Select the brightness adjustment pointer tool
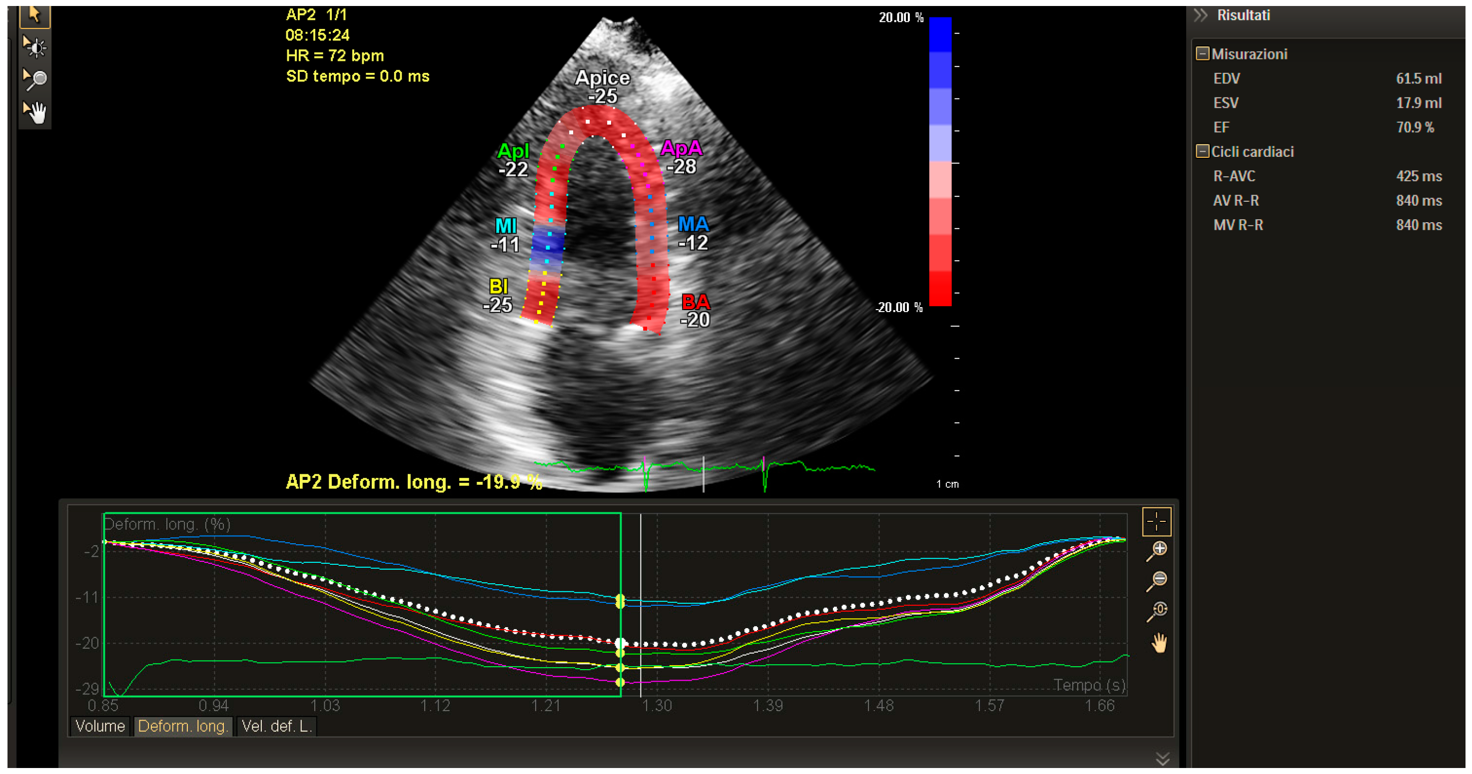This screenshot has height=774, width=1472. coord(34,47)
